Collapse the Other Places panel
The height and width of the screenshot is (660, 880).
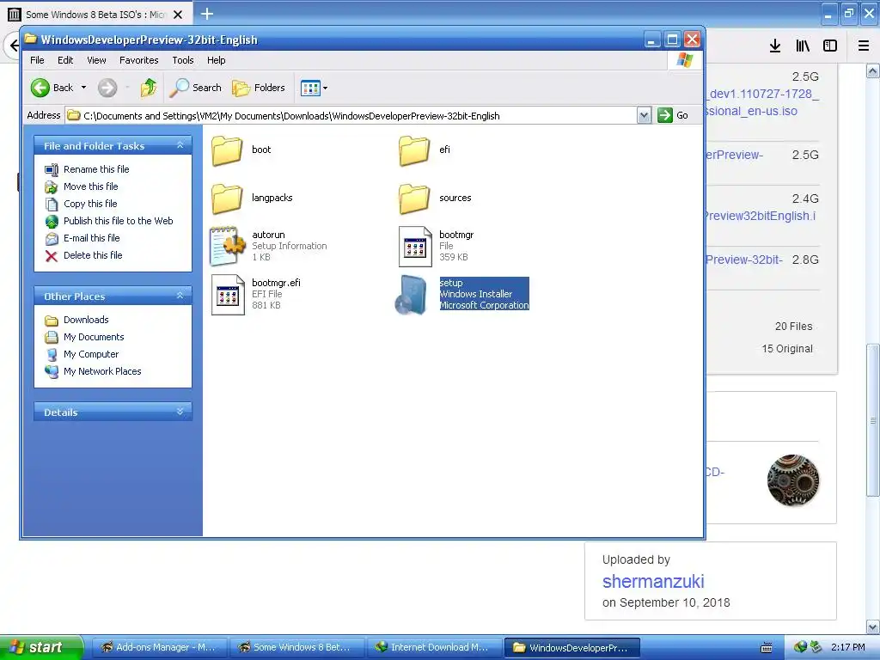click(180, 296)
